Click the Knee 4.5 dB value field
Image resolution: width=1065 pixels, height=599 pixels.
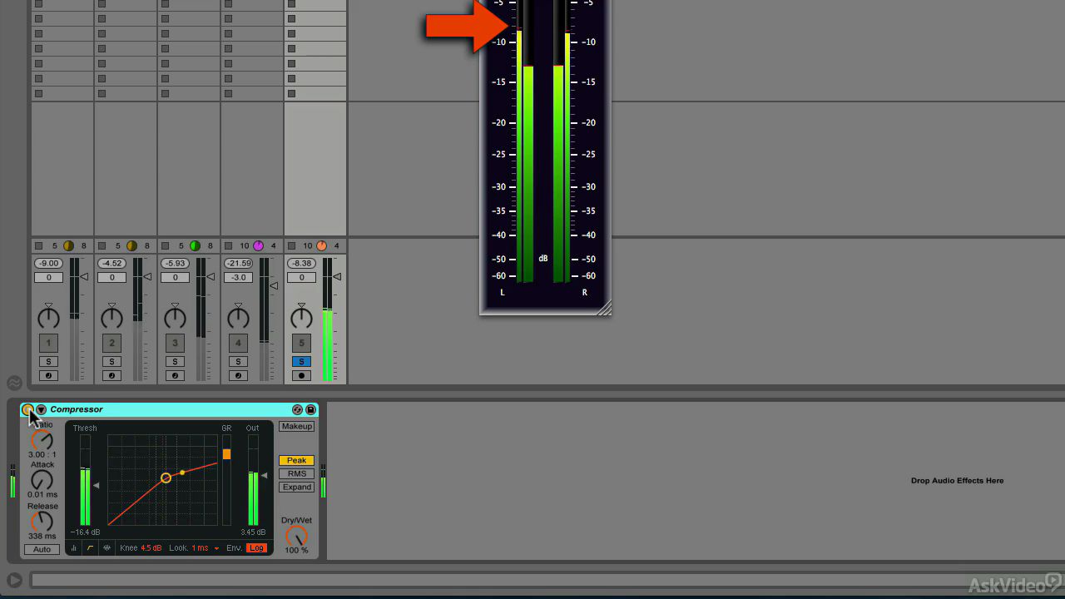coord(151,548)
